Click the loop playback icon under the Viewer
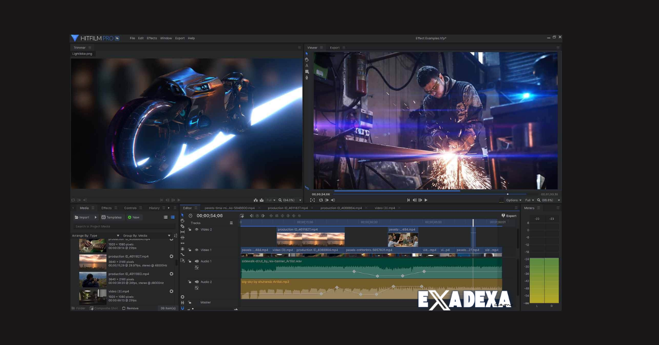 [x=321, y=200]
